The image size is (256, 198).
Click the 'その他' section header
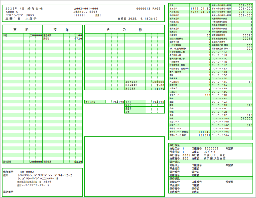[124, 30]
